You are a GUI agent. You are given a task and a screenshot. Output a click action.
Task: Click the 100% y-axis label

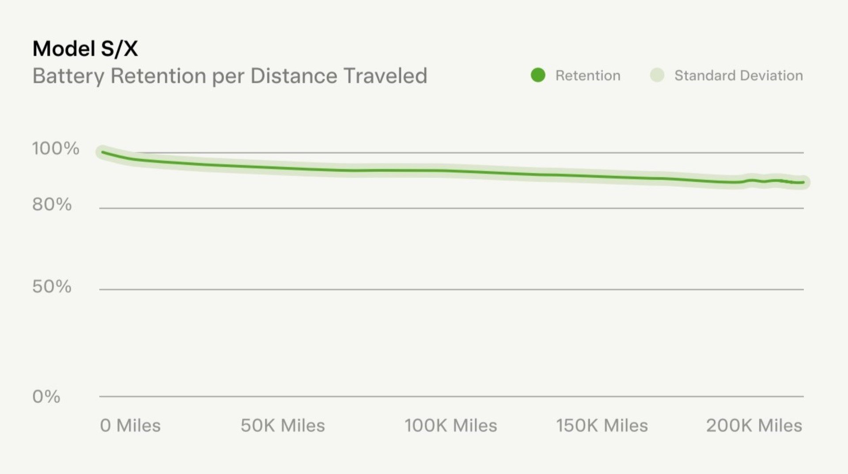click(x=56, y=148)
